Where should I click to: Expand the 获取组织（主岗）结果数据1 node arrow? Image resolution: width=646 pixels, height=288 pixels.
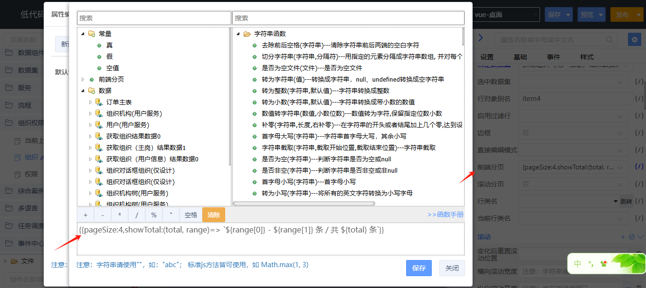pos(91,148)
